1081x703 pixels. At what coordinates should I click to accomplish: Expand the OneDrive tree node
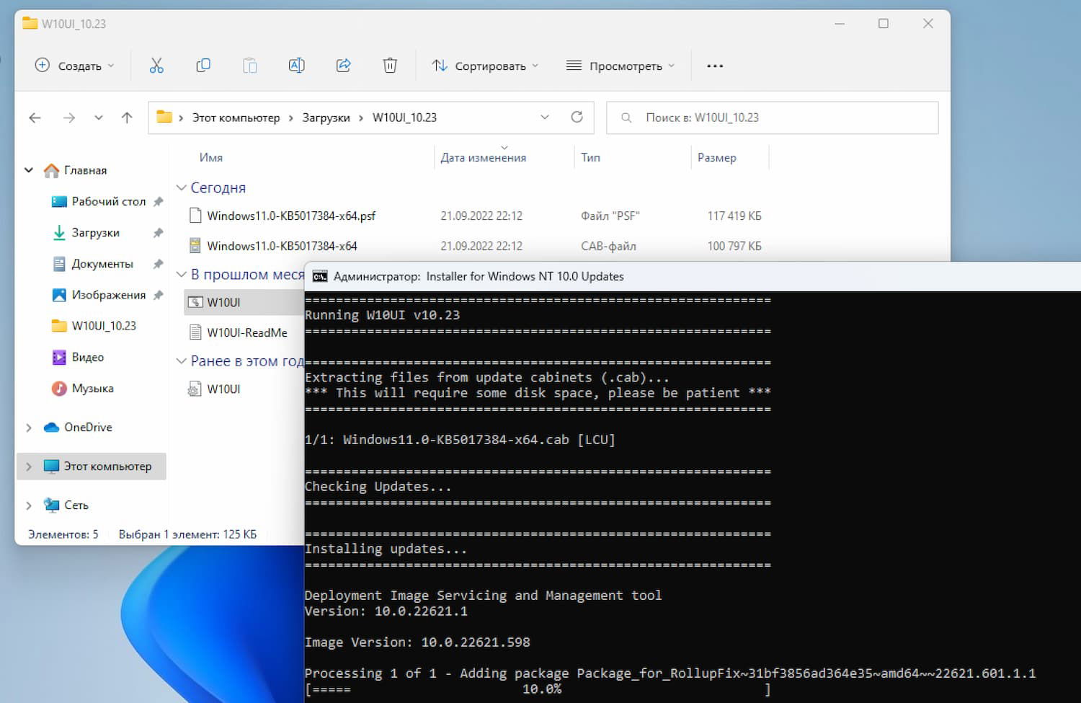29,428
